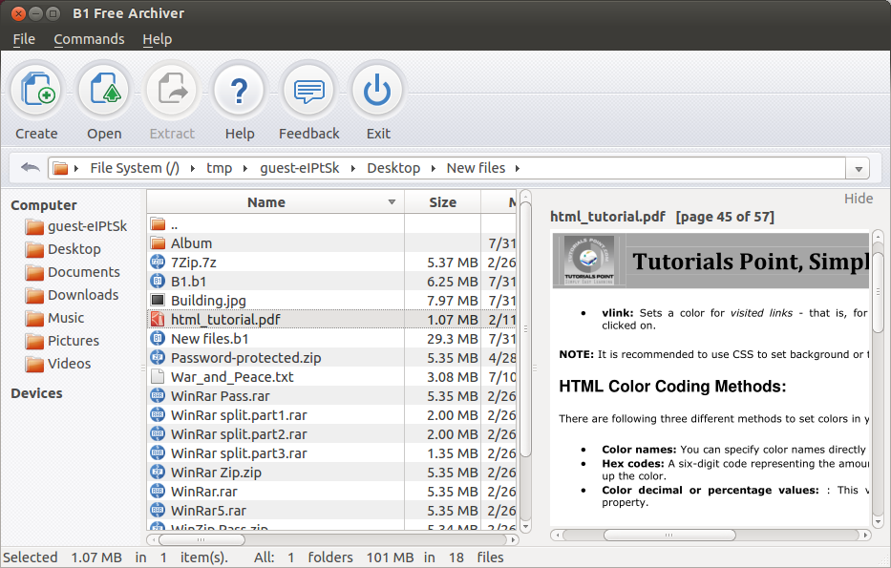Expand the address bar path dropdown
Image resolution: width=891 pixels, height=568 pixels.
click(859, 169)
